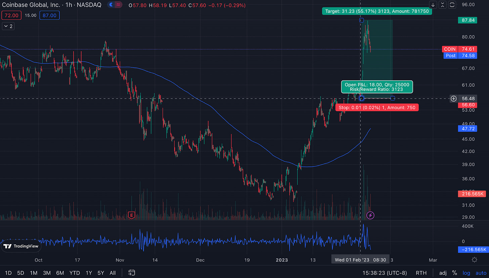This screenshot has width=489, height=278.
Task: Click the red 72.00 sell price button
Action: 12,15
